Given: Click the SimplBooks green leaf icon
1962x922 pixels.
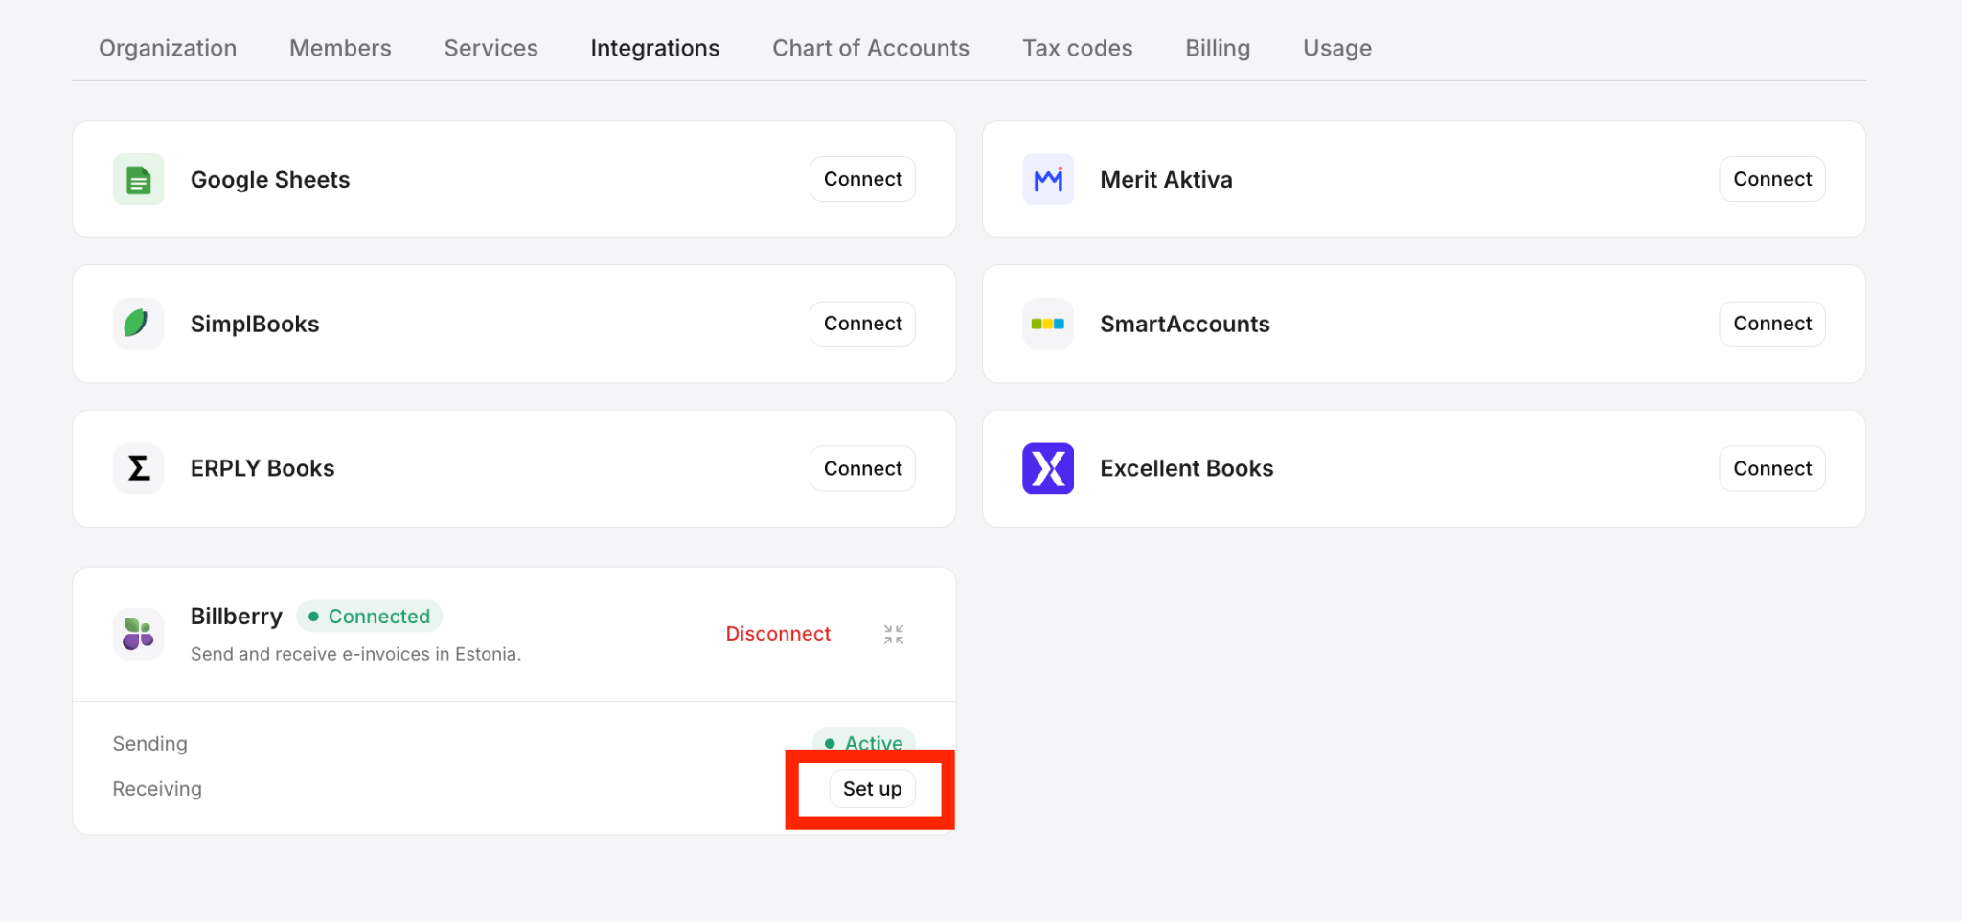Looking at the screenshot, I should [139, 324].
